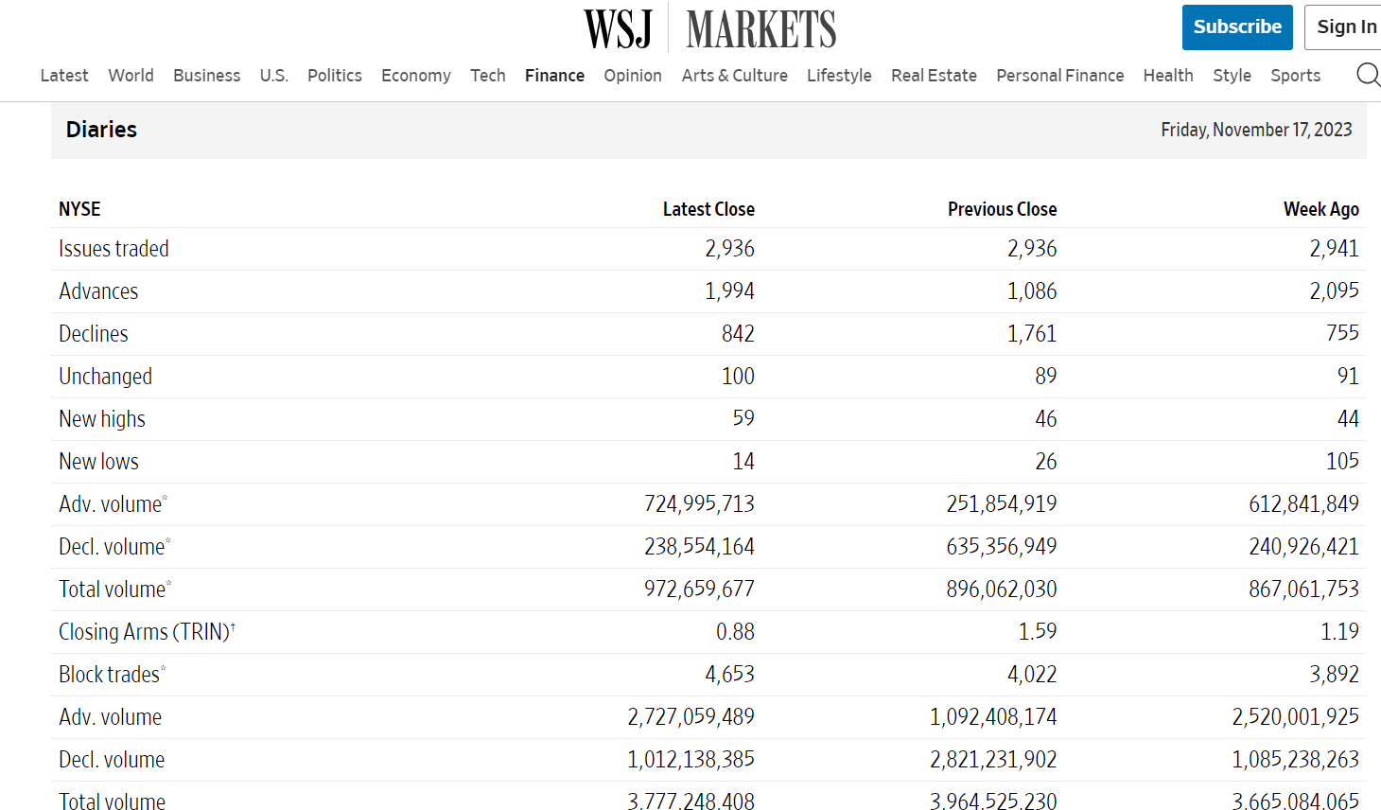Image resolution: width=1381 pixels, height=810 pixels.
Task: Open the Sports nav item
Action: click(x=1296, y=76)
